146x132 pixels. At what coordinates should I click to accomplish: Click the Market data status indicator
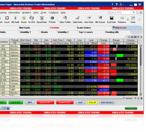pyautogui.click(x=131, y=108)
